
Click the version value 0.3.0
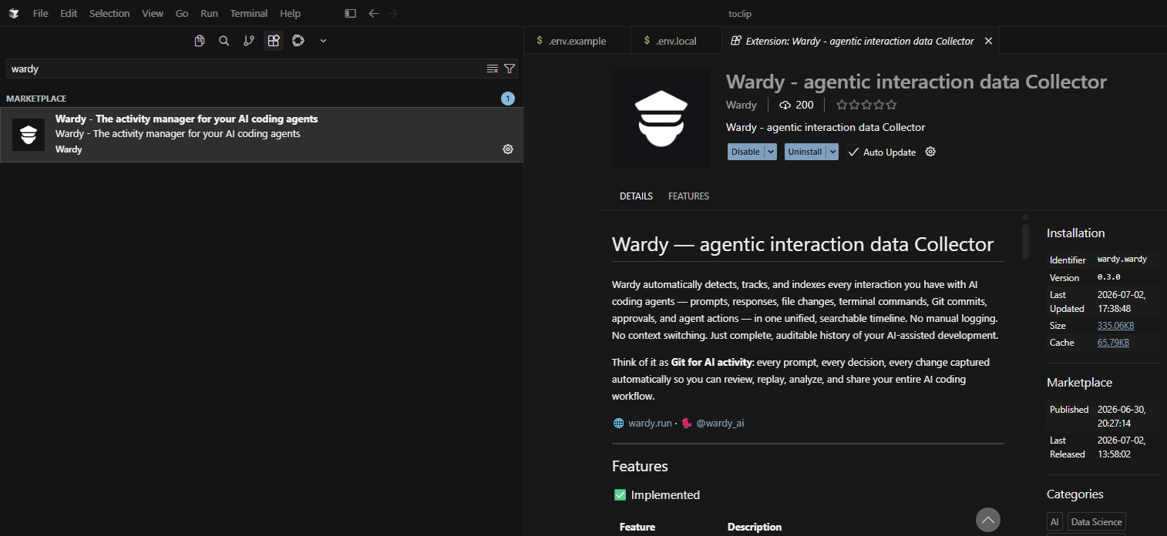[1109, 277]
